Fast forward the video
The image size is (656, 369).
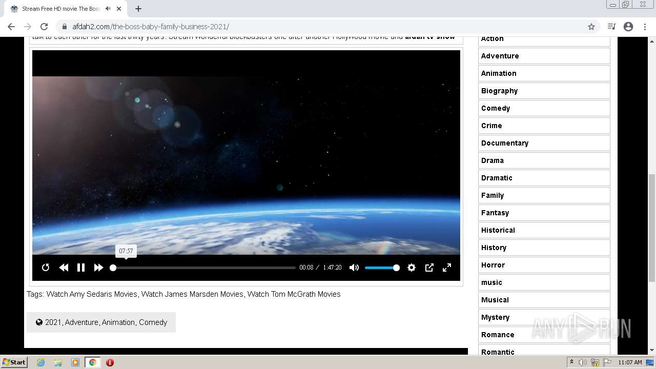pyautogui.click(x=98, y=268)
